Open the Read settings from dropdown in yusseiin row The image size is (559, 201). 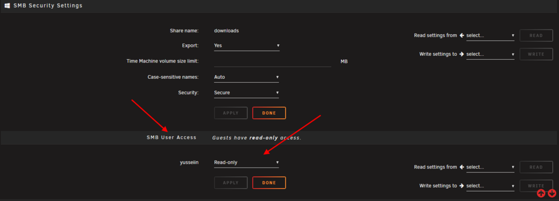click(x=490, y=167)
